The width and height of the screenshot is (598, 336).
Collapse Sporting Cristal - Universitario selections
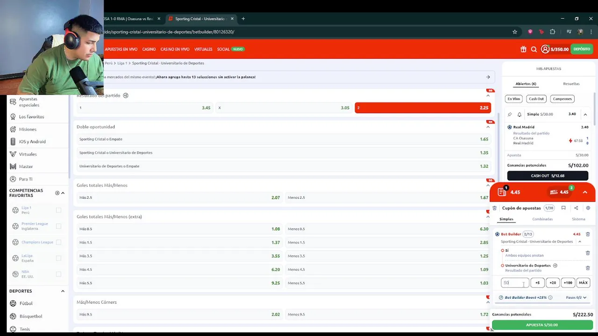tap(580, 242)
